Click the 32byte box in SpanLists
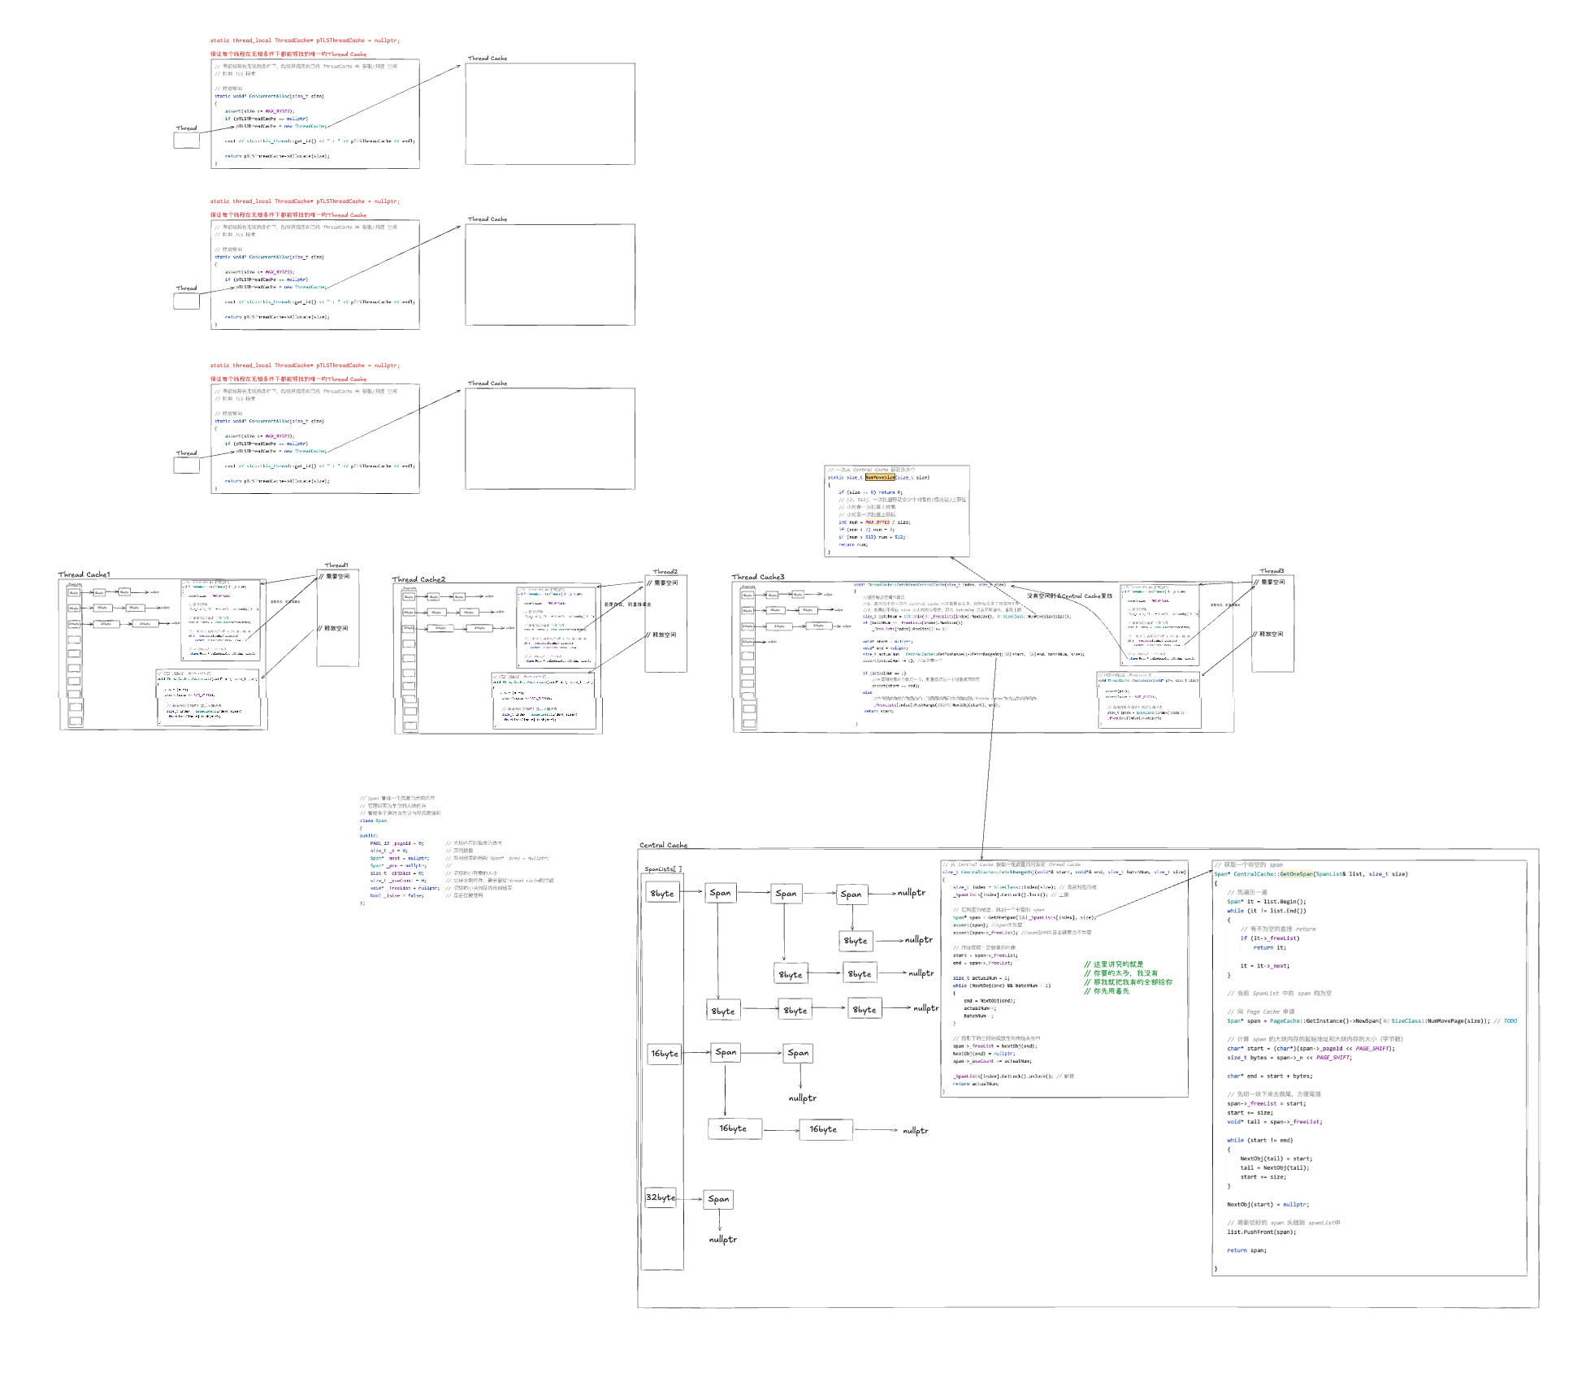 [661, 1198]
